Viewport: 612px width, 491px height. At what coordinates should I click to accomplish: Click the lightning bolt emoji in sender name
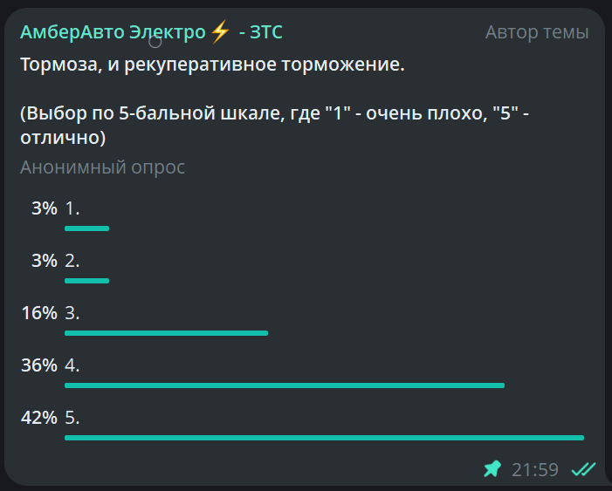[220, 32]
